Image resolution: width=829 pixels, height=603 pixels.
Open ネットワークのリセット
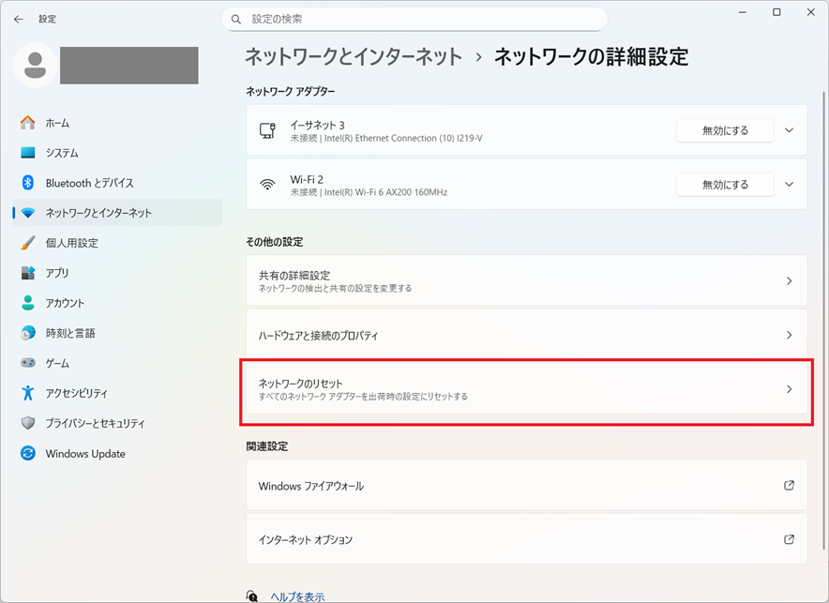pos(526,389)
